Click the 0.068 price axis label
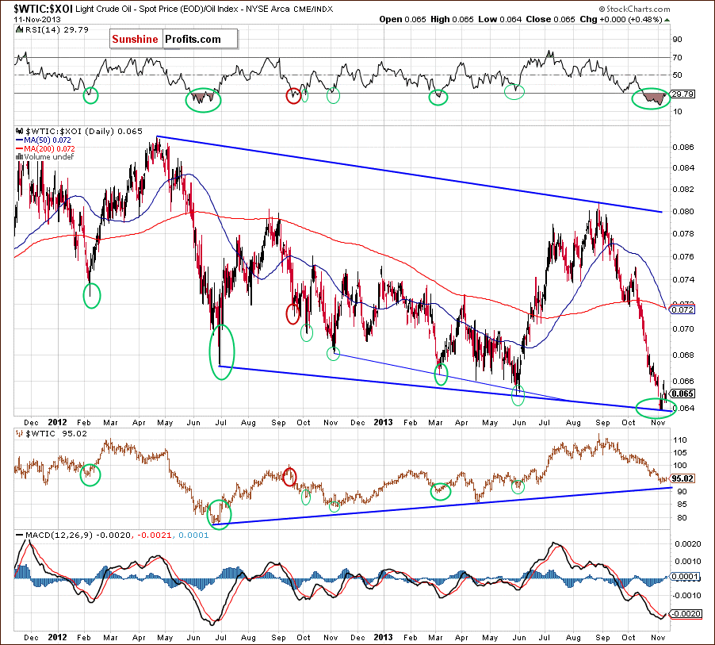715x645 pixels. coord(683,355)
